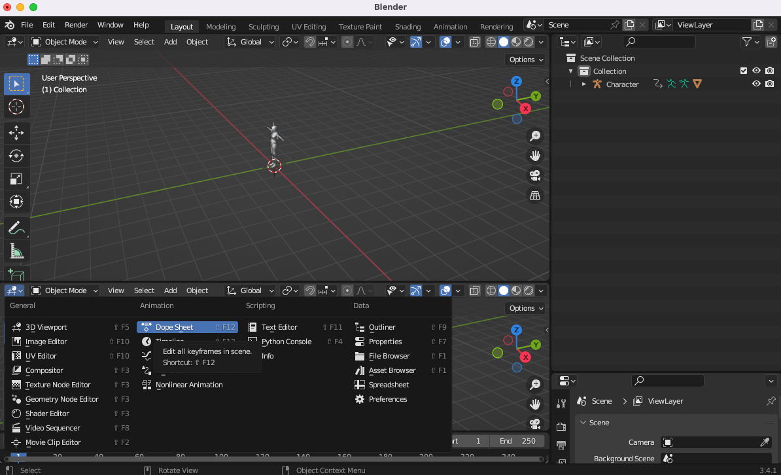The height and width of the screenshot is (475, 781).
Task: Open the 3D Viewport editor type
Action: [70, 327]
